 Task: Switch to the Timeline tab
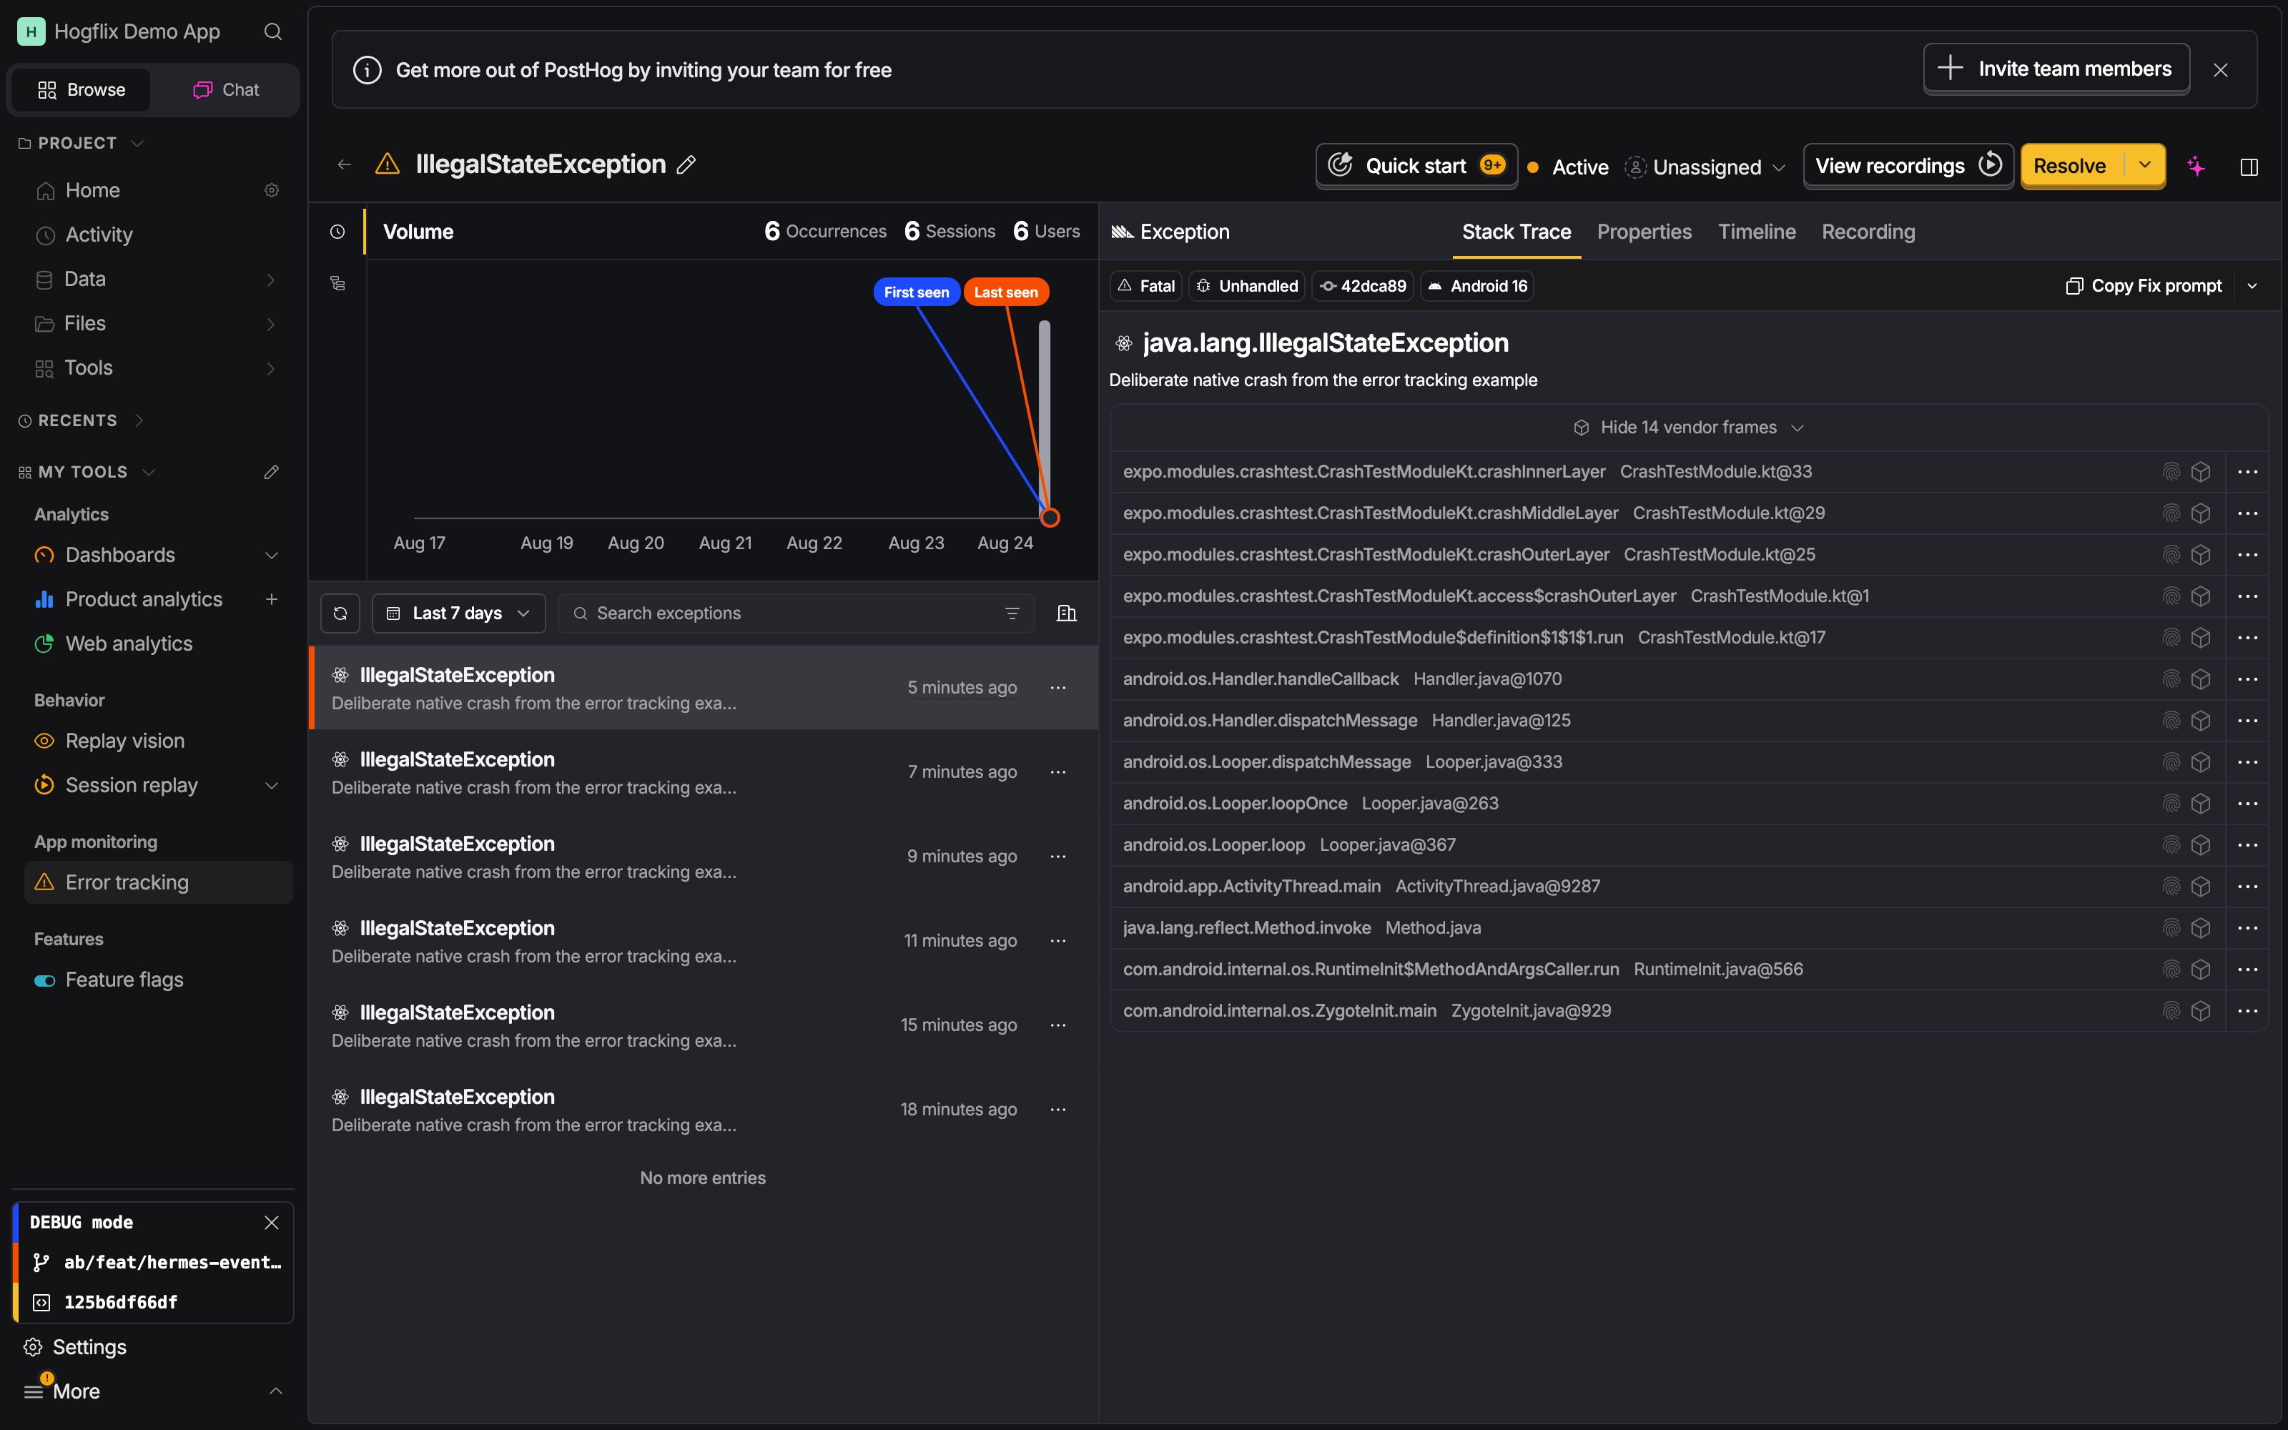1757,232
